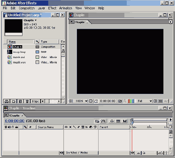Click the show last snapshot icon
This screenshot has width=175, height=158.
pos(125,101)
